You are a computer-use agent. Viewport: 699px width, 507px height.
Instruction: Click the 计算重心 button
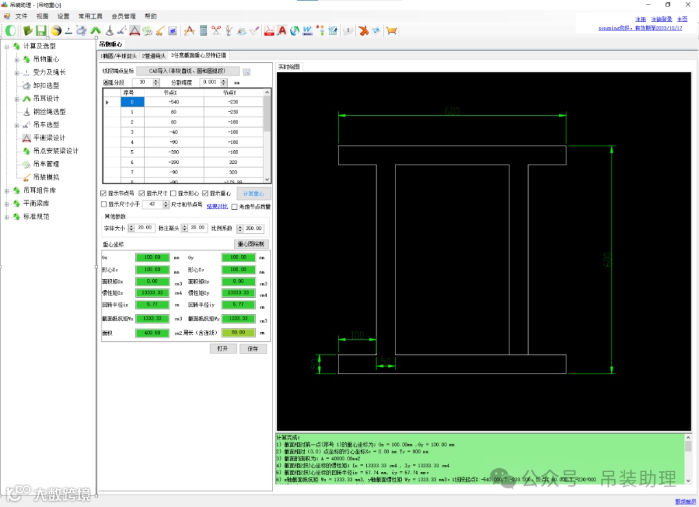[254, 194]
